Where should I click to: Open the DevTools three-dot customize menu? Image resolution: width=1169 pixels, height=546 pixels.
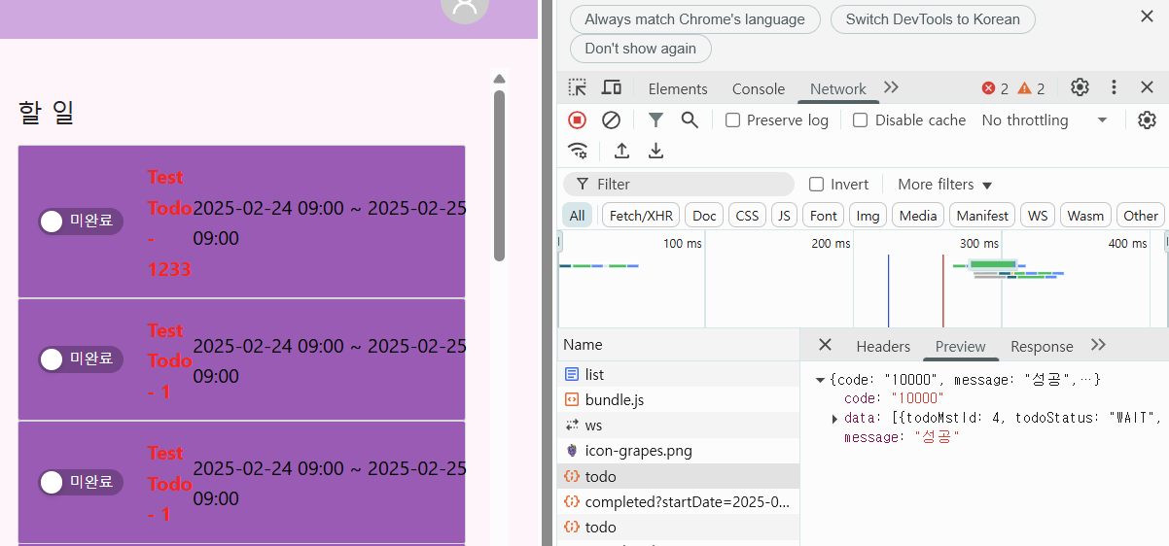pyautogui.click(x=1115, y=87)
